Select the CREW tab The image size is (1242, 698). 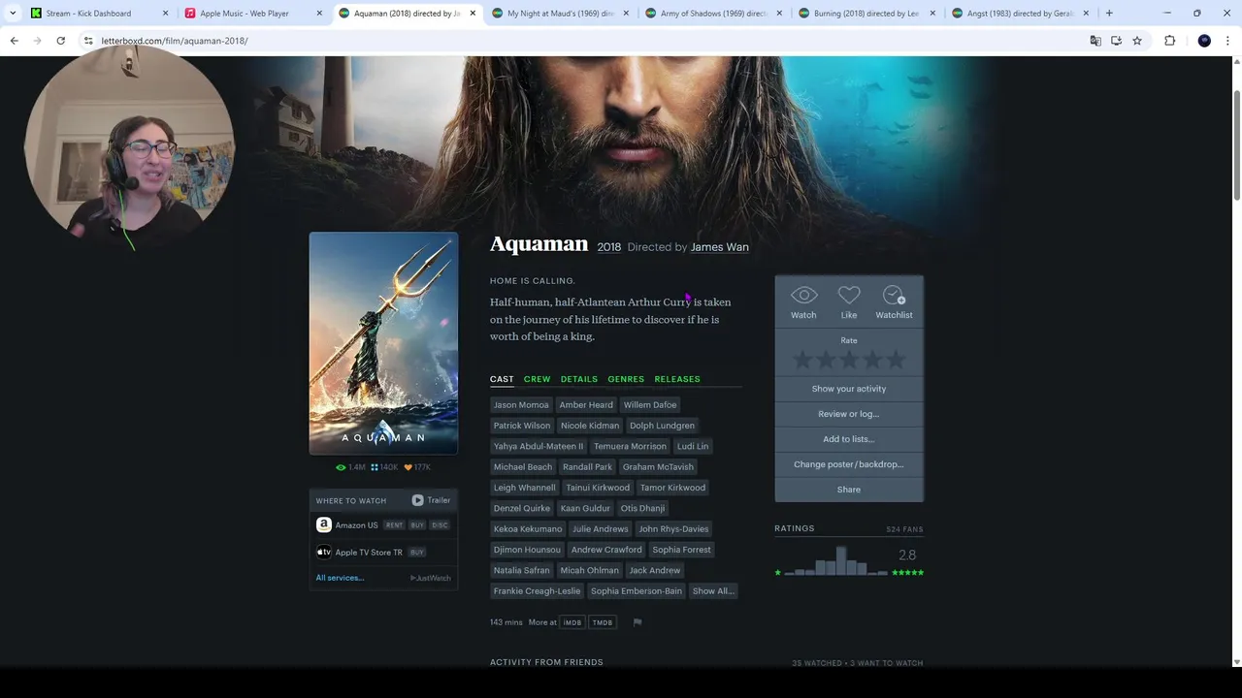(x=537, y=379)
